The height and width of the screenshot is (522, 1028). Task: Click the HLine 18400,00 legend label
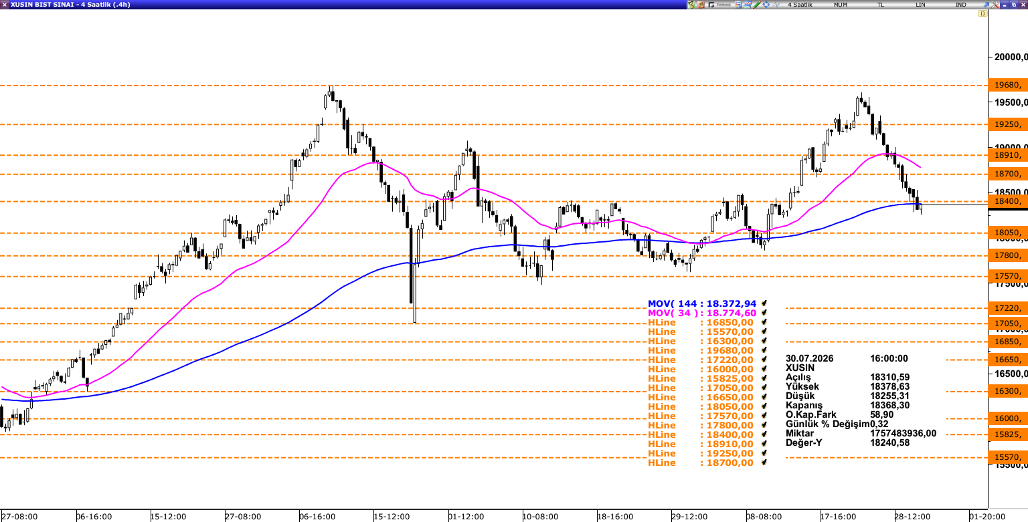point(701,434)
